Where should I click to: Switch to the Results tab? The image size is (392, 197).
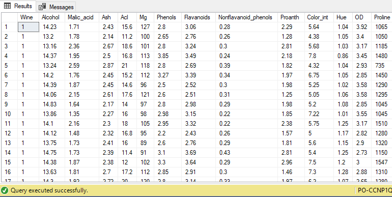coord(18,6)
